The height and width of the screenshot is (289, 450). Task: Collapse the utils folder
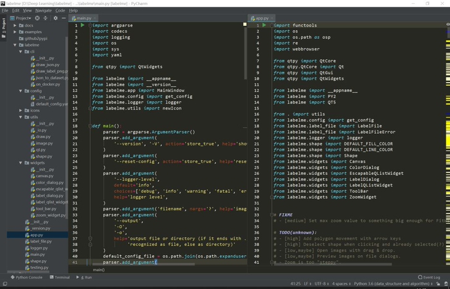tap(20, 117)
